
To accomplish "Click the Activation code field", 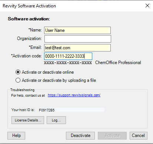I will click(x=68, y=56).
